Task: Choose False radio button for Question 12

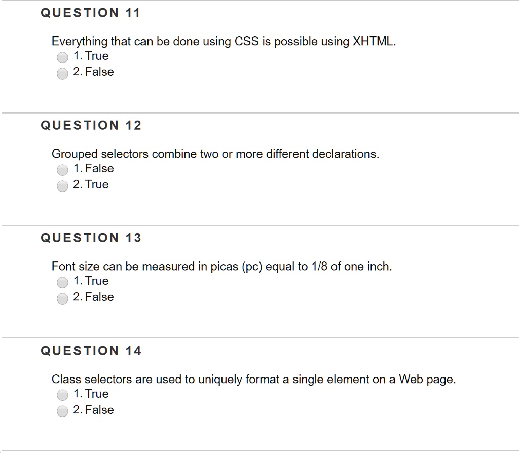Action: tap(62, 170)
